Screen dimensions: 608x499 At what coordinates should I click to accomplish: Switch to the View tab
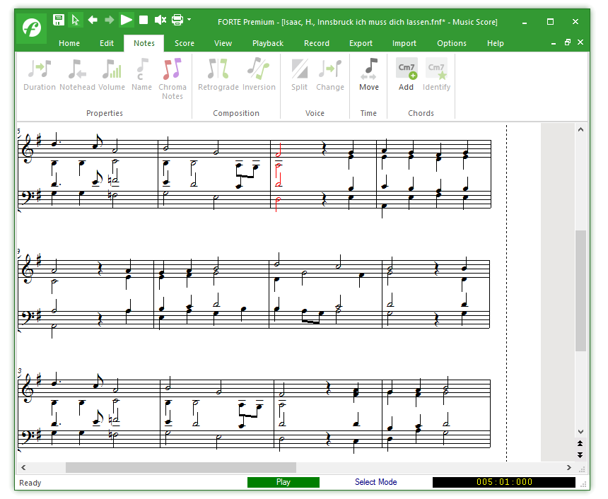click(x=223, y=43)
